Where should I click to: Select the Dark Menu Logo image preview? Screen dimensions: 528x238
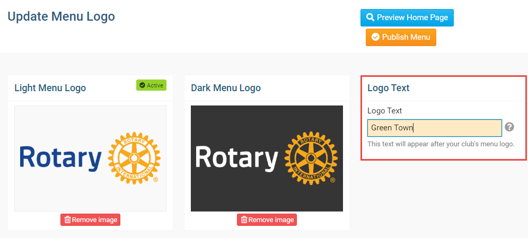coord(267,158)
